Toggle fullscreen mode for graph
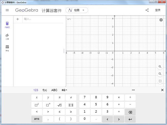 [x=160, y=81]
